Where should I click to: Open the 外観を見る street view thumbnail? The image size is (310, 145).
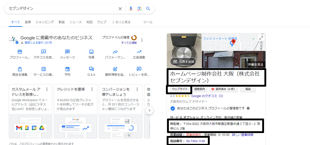(233, 59)
